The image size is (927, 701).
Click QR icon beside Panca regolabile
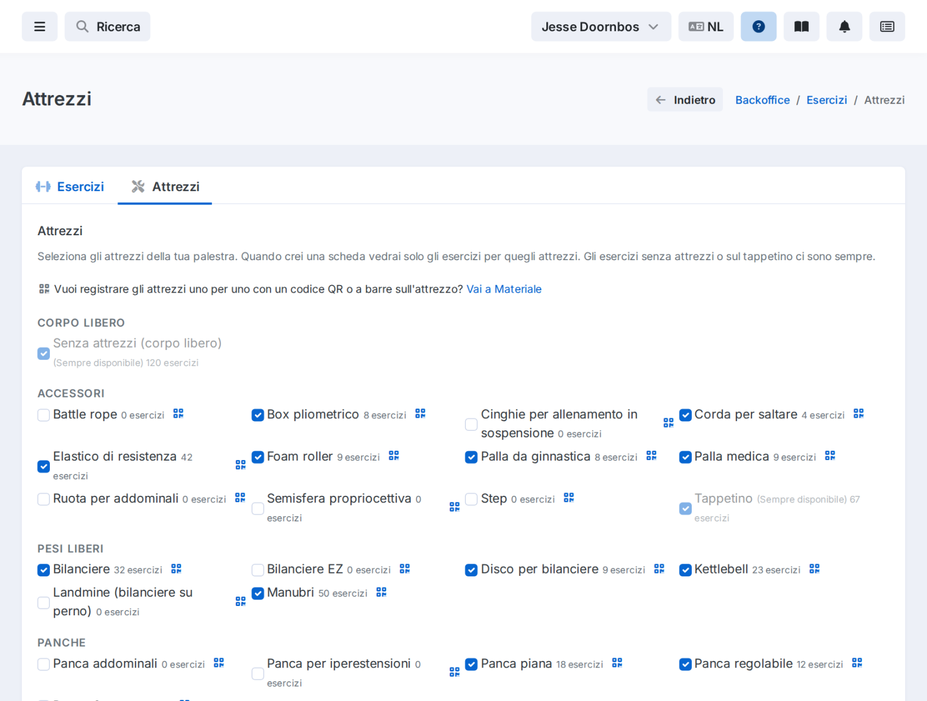pyautogui.click(x=857, y=663)
